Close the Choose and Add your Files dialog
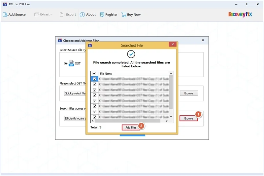264x176 pixels. (x=203, y=40)
